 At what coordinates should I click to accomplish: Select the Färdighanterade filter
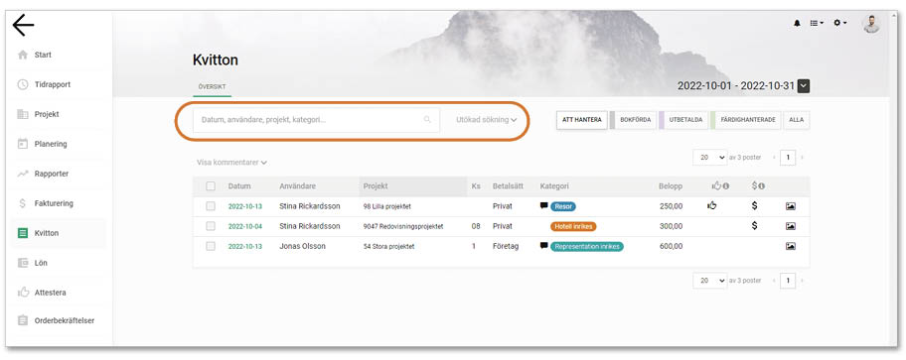click(x=748, y=120)
